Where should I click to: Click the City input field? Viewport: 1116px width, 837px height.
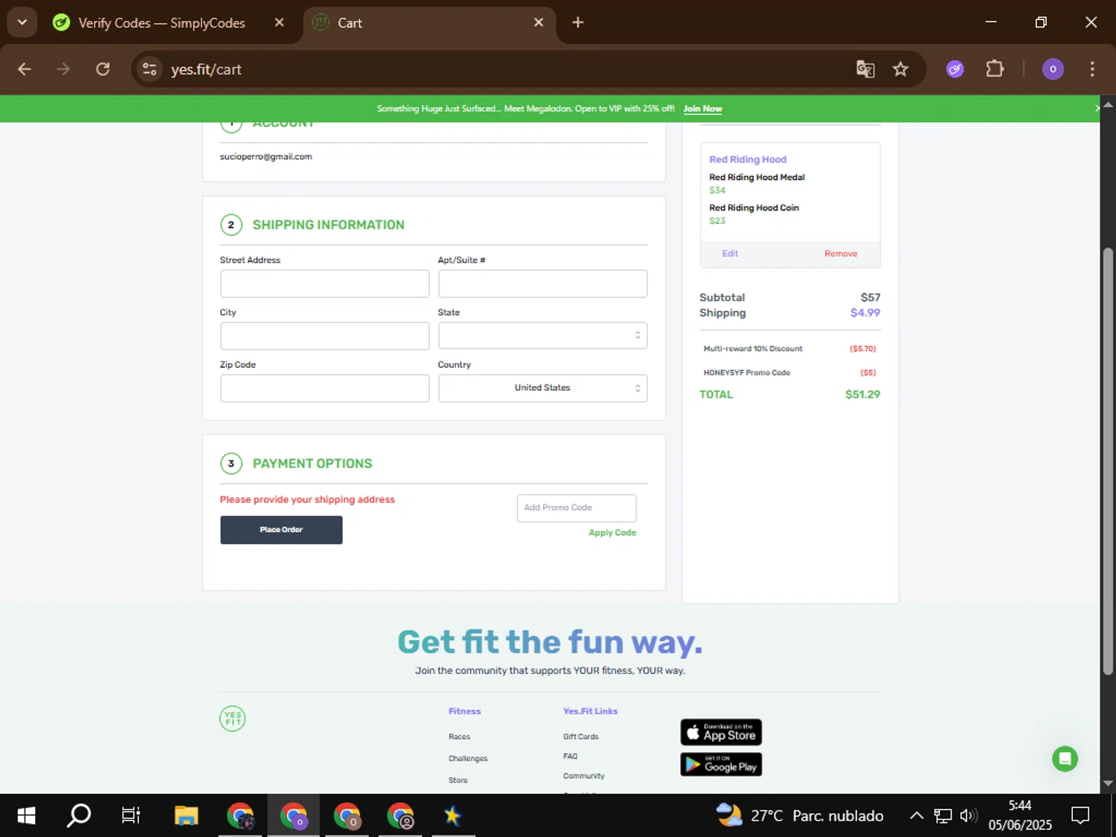pos(324,336)
